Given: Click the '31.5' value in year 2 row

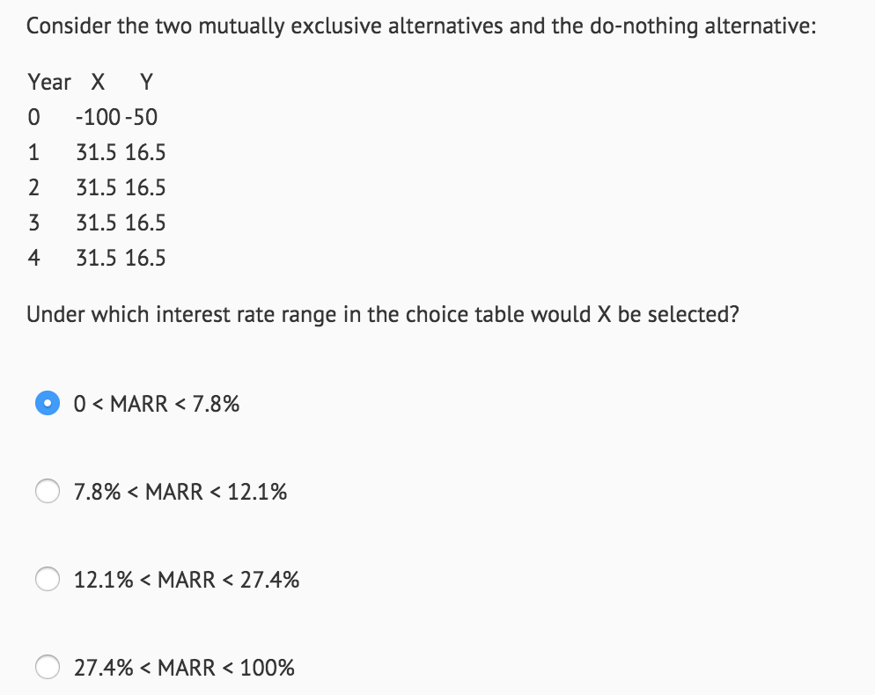Looking at the screenshot, I should click(x=95, y=187).
